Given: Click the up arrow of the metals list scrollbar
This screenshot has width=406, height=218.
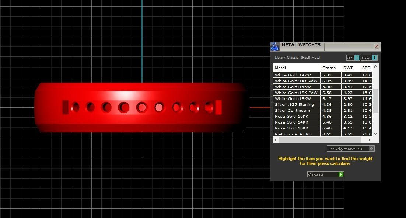Looking at the screenshot, I should coord(376,67).
